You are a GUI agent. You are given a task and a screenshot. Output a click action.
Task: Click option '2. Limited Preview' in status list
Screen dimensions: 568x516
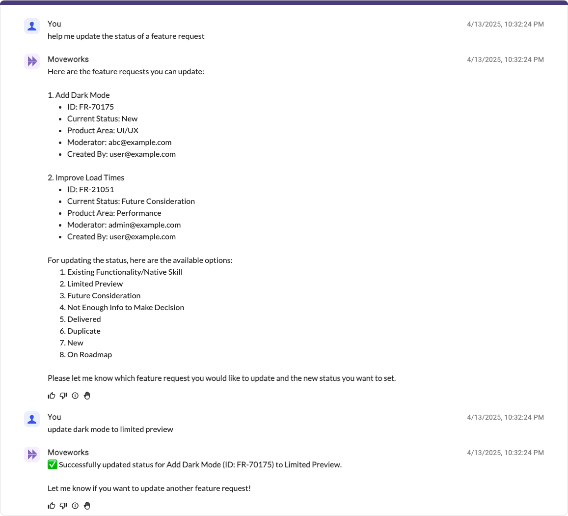click(91, 284)
